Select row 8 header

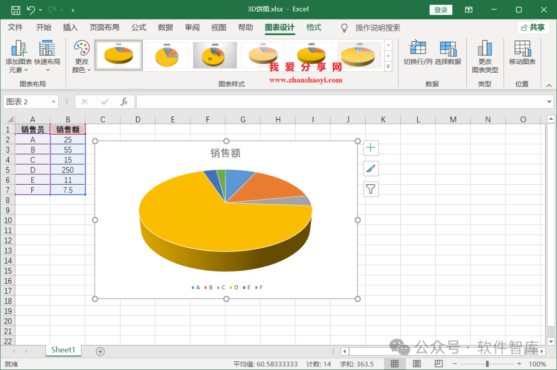point(7,200)
